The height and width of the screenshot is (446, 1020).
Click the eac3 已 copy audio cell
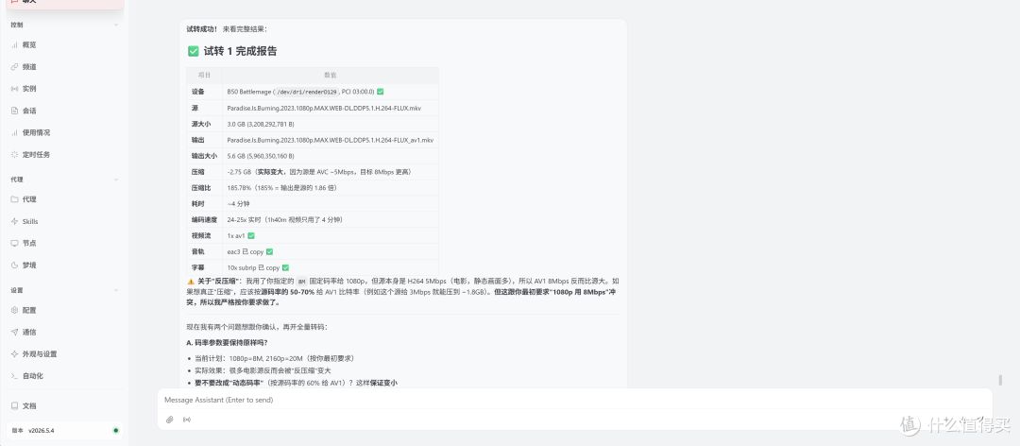331,251
